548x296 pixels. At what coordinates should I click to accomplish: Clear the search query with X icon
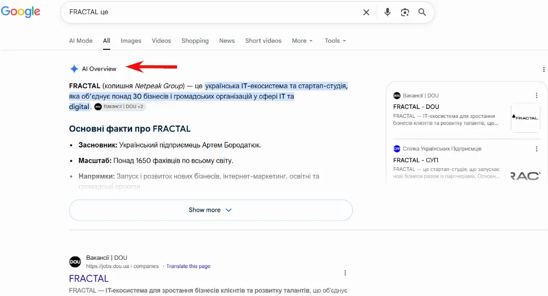[366, 12]
